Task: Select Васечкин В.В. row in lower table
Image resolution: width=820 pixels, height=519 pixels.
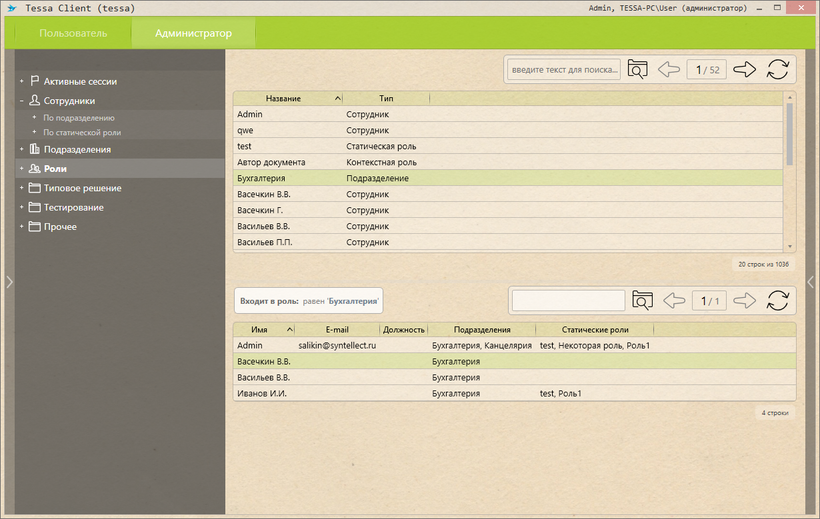Action: pyautogui.click(x=515, y=361)
